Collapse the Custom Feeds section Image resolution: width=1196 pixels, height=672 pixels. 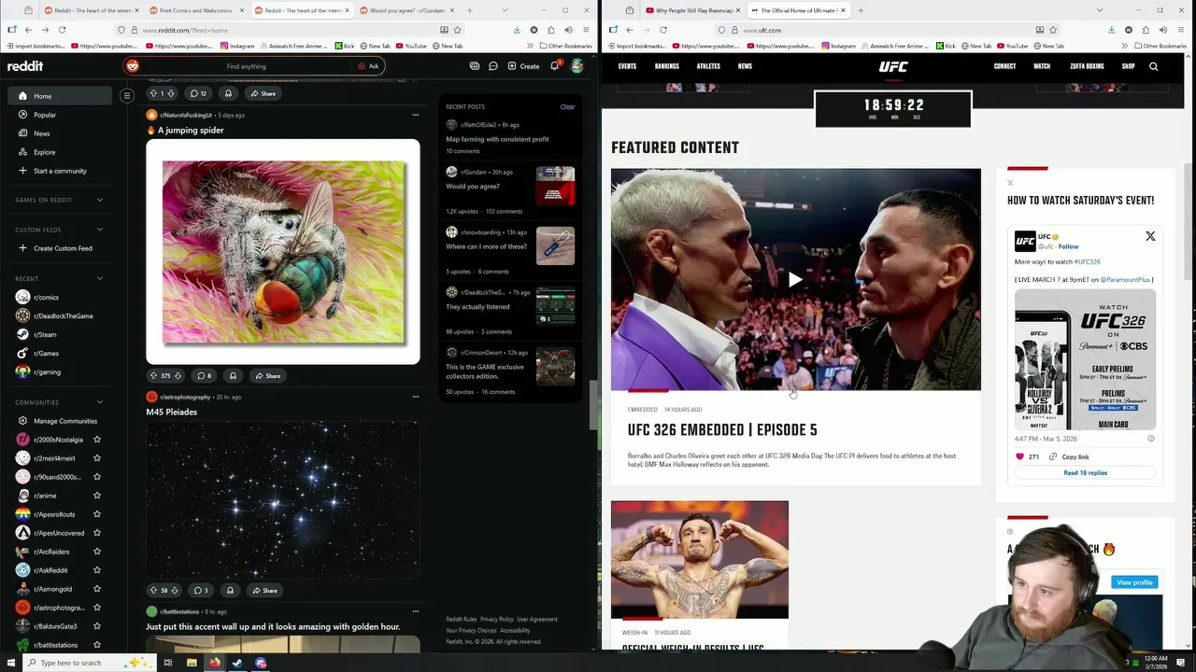coord(100,230)
